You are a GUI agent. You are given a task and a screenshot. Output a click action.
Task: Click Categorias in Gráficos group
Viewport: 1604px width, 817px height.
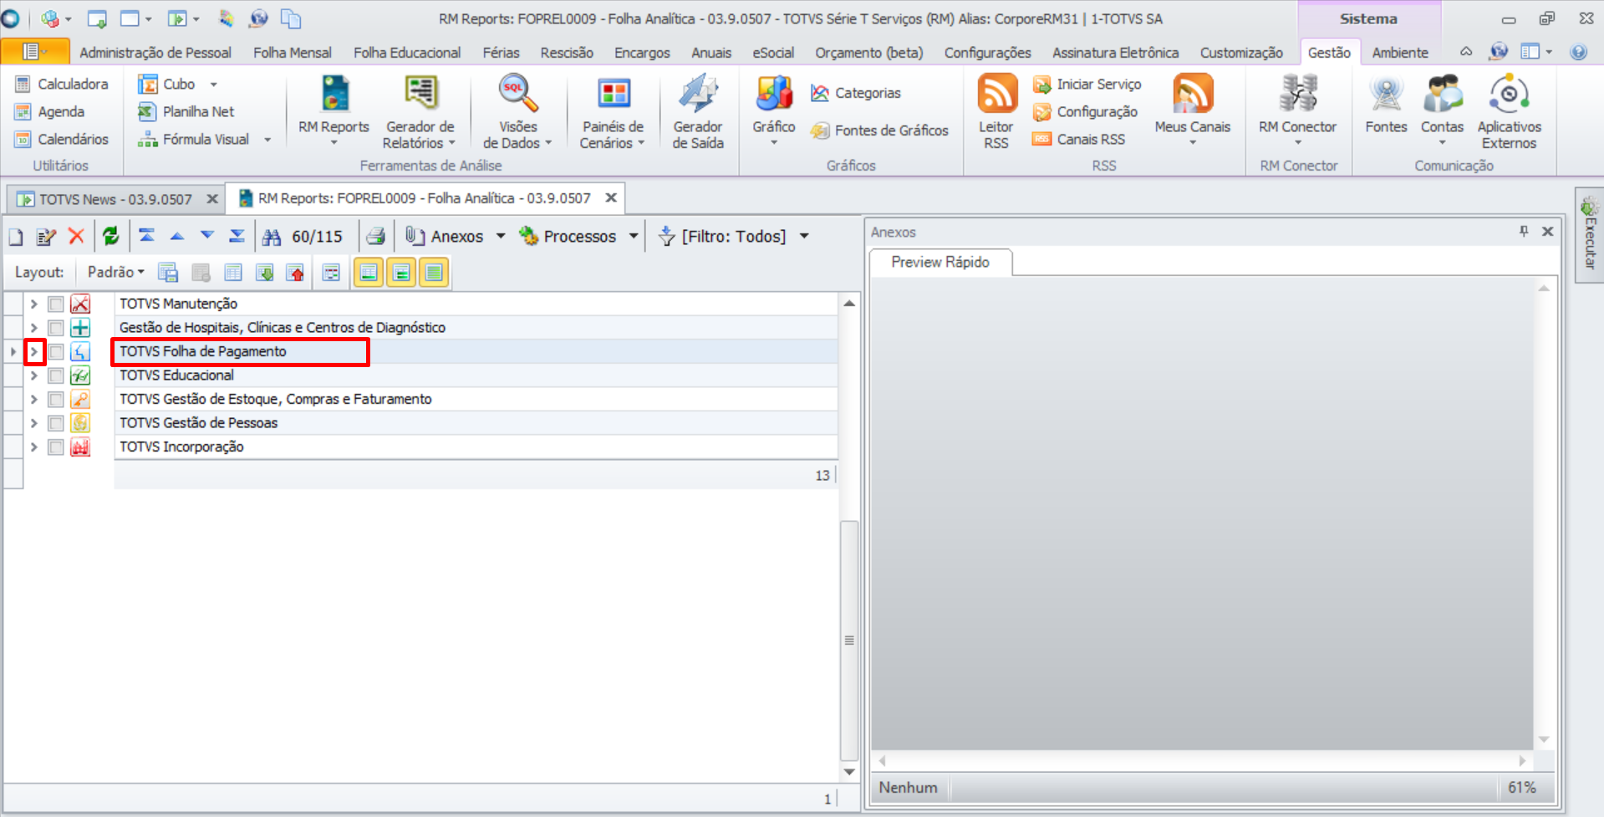(x=856, y=93)
